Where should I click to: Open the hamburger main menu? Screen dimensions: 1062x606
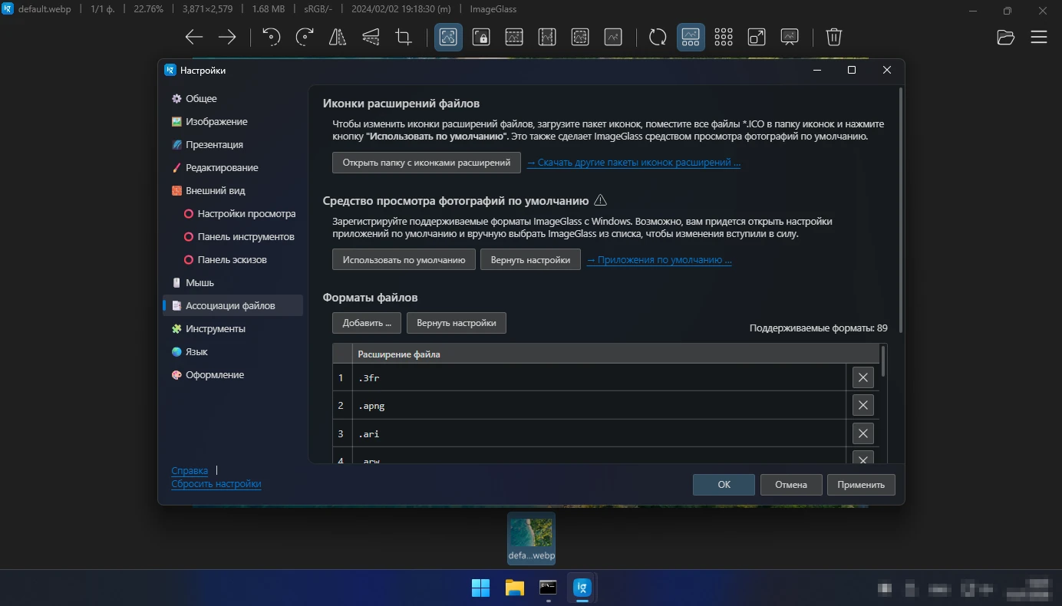pyautogui.click(x=1038, y=37)
